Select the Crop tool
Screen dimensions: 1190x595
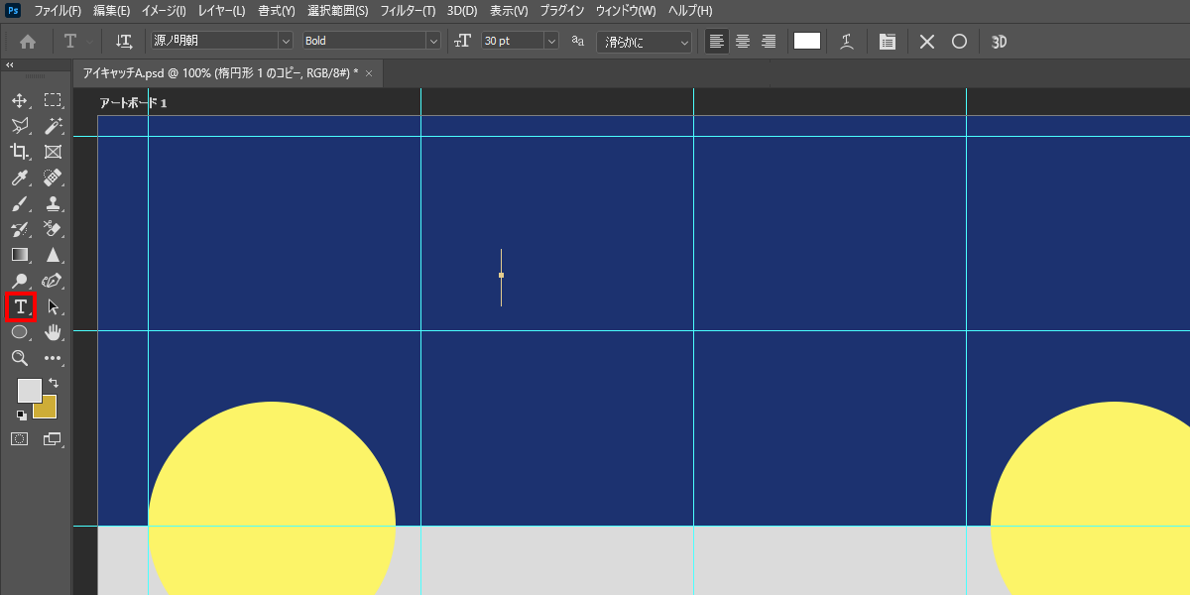pyautogui.click(x=19, y=152)
